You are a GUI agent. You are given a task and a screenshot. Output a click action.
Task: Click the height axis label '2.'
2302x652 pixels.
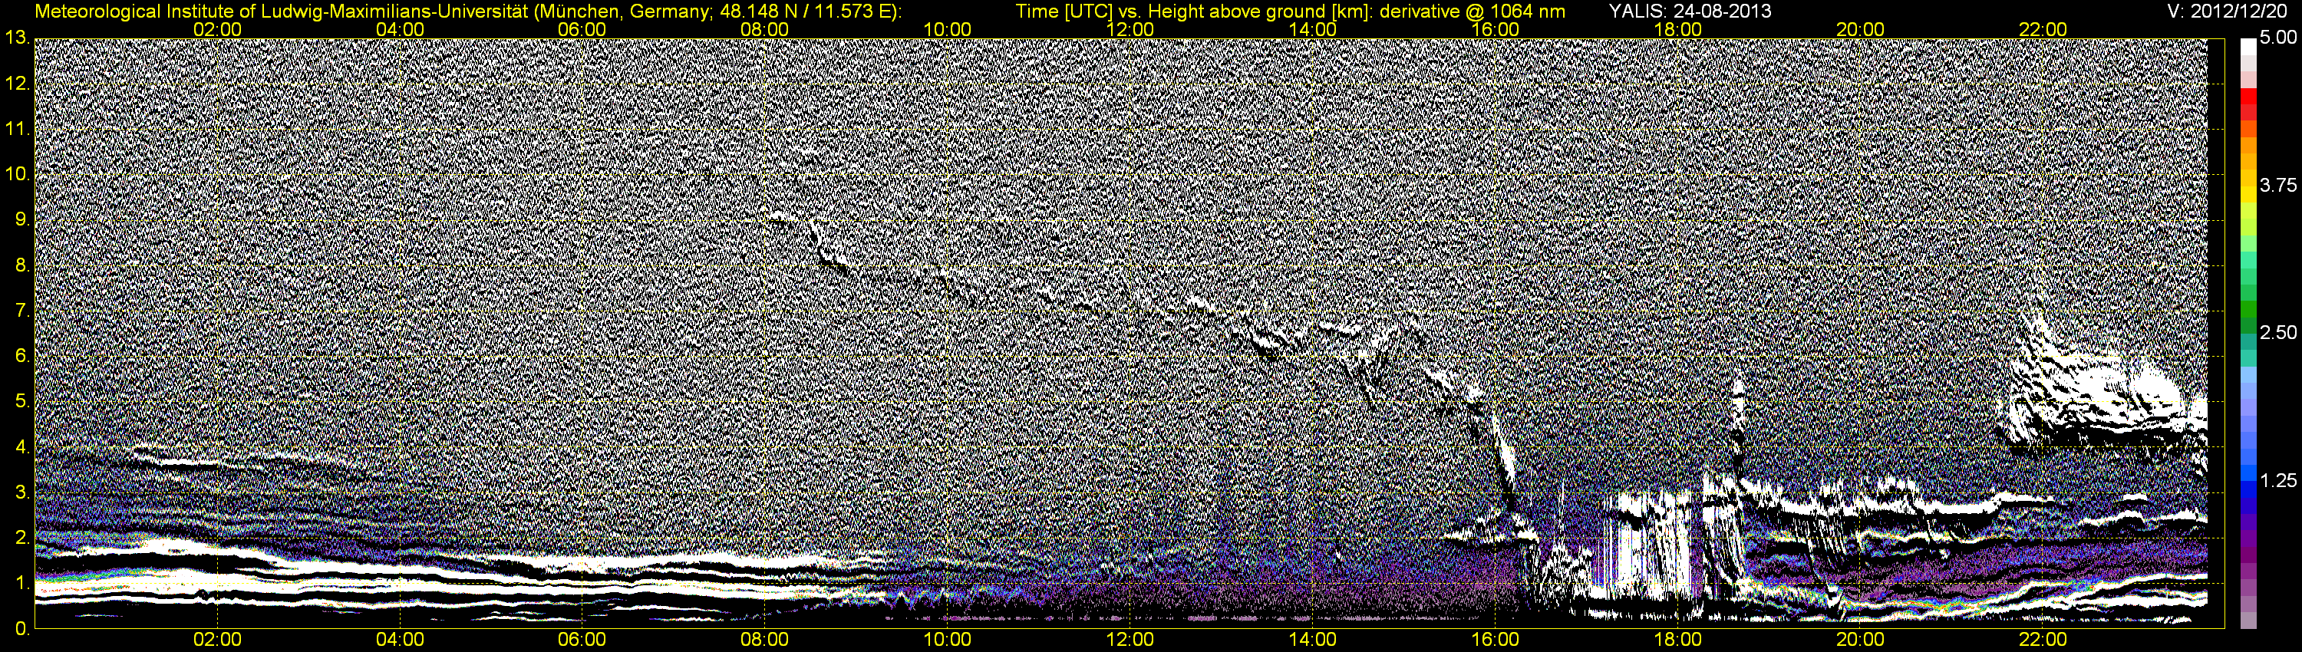[22, 538]
